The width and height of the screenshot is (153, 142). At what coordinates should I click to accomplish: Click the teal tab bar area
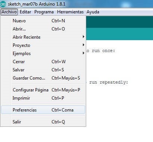[119, 34]
